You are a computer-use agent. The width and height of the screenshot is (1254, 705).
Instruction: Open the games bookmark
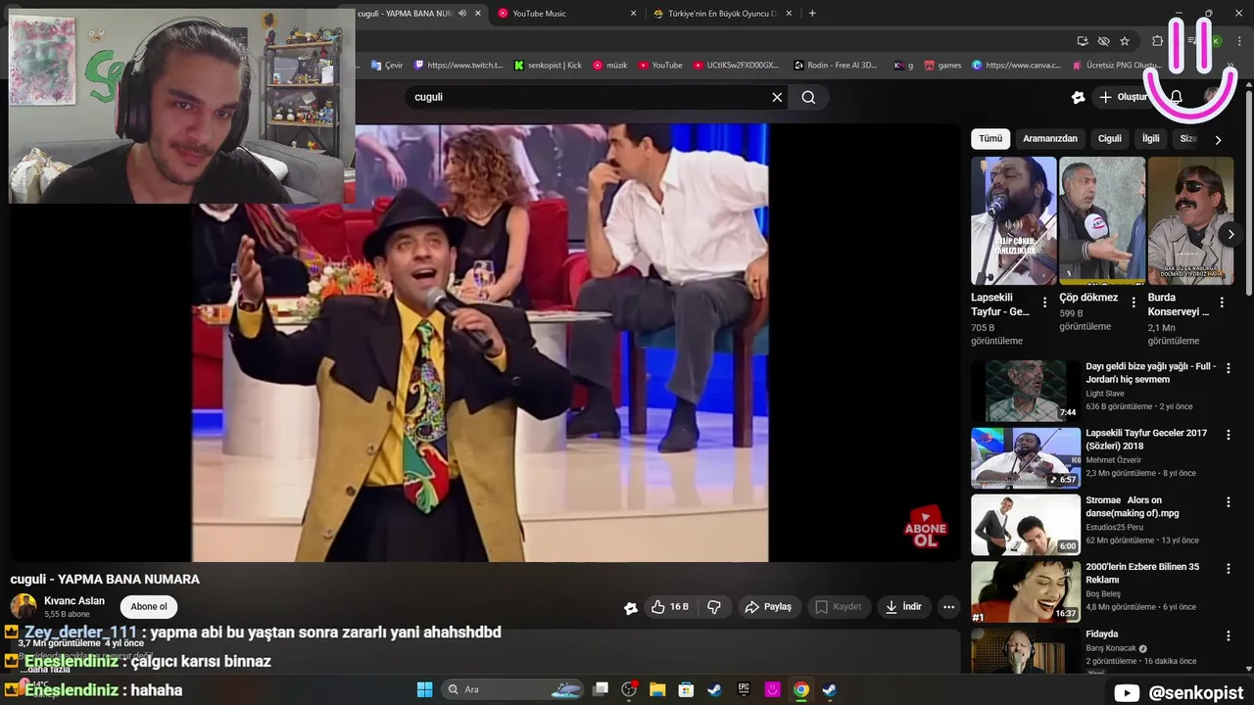click(x=942, y=66)
